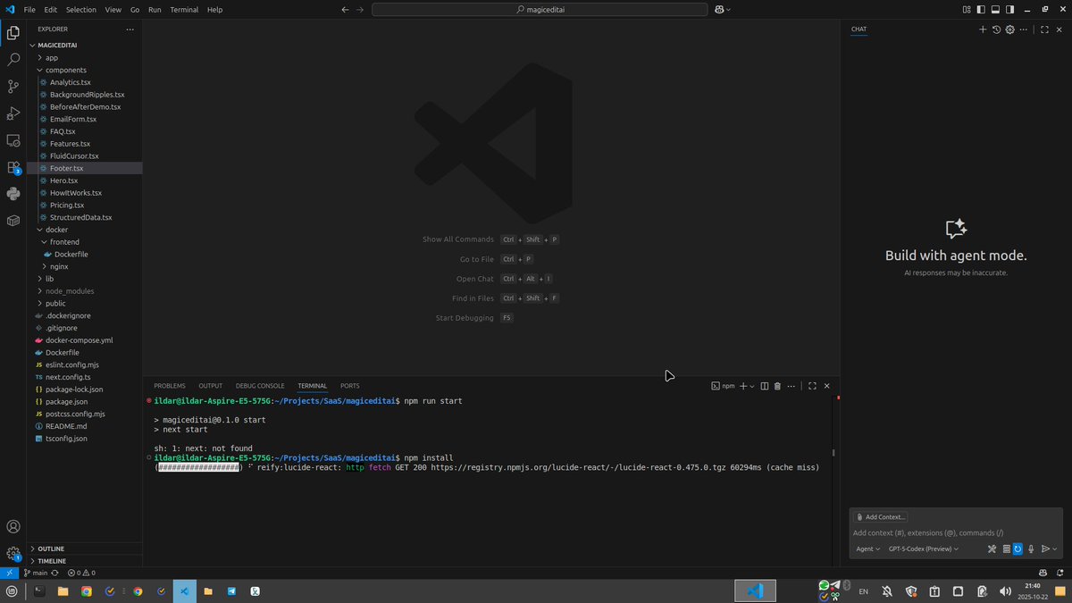1072x603 pixels.
Task: Open chat settings gear
Action: (x=1010, y=29)
